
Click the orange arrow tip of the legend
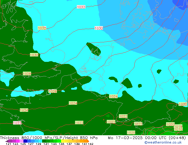tap(88, 141)
